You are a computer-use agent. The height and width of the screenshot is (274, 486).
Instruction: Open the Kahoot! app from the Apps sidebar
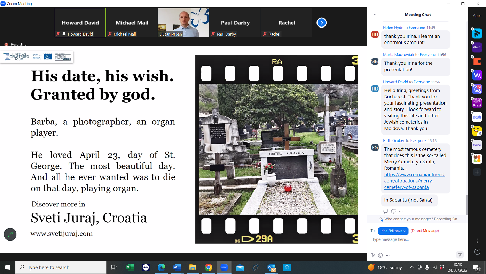click(477, 47)
